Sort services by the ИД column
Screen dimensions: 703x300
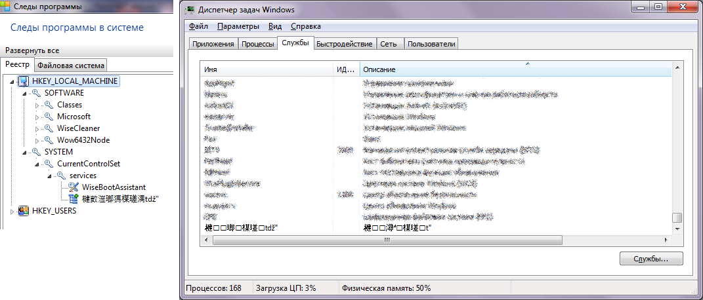[347, 69]
